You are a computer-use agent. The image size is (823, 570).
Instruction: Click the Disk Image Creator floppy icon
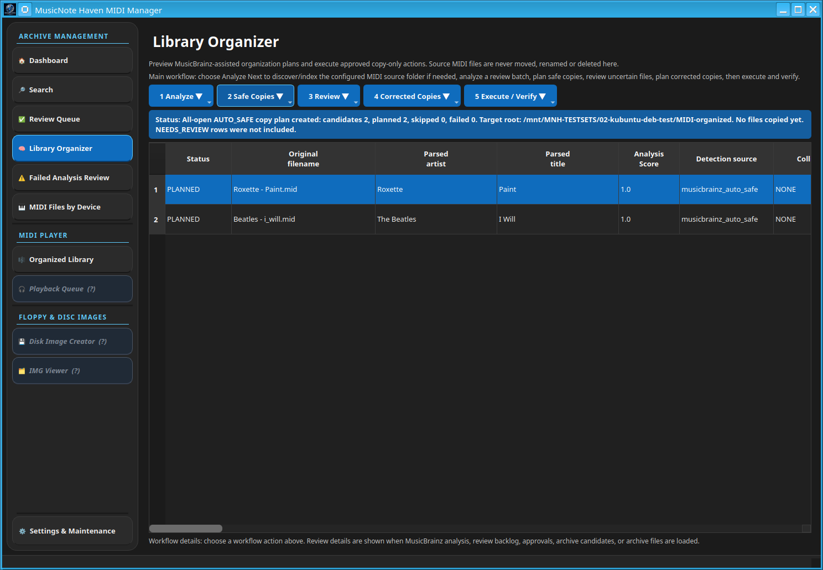22,342
